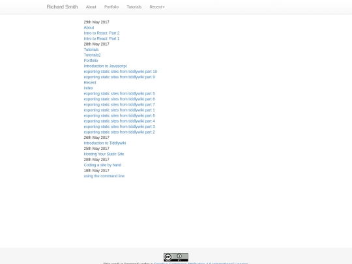This screenshot has width=352, height=264.
Task: Open the Portfolio link in the list
Action: point(91,61)
